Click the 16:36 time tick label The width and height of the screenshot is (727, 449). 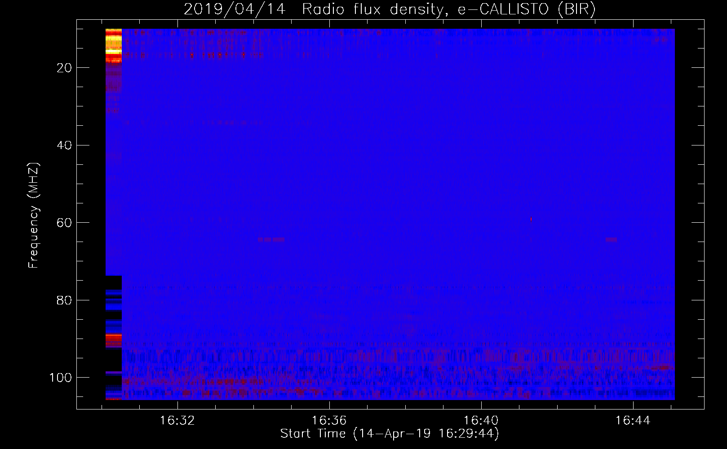tap(329, 420)
